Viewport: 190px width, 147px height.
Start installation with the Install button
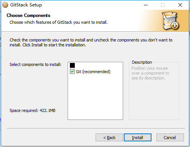(137, 138)
